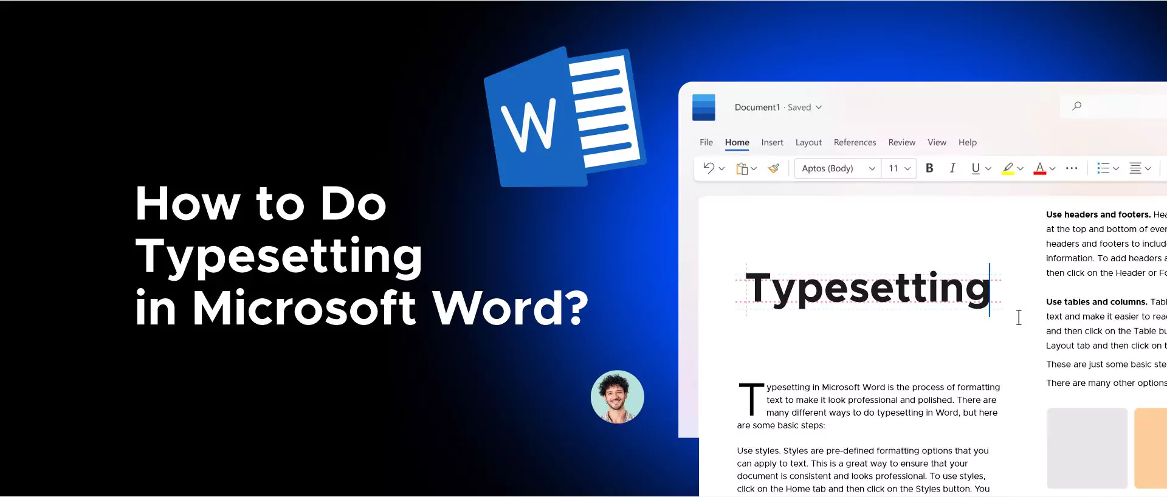Image resolution: width=1167 pixels, height=497 pixels.
Task: Expand the alignment options arrow
Action: pos(1148,169)
